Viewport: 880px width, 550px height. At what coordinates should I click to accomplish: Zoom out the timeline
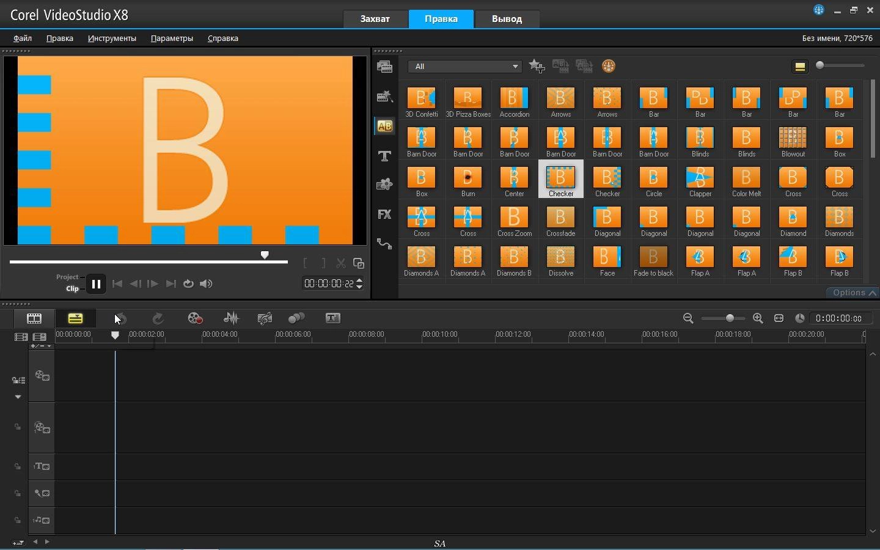[688, 318]
